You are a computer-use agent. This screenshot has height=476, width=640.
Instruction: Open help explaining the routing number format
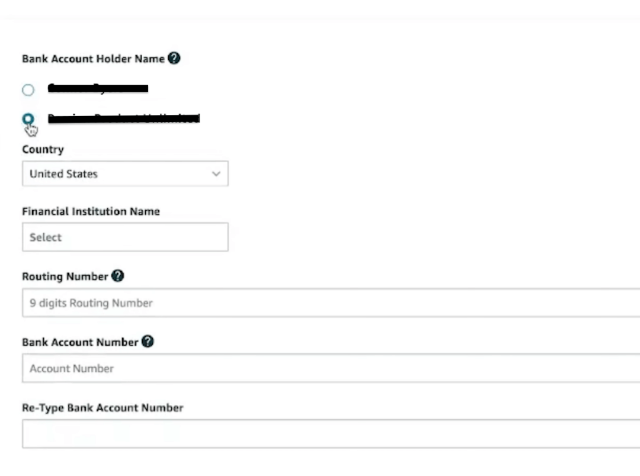pos(117,276)
